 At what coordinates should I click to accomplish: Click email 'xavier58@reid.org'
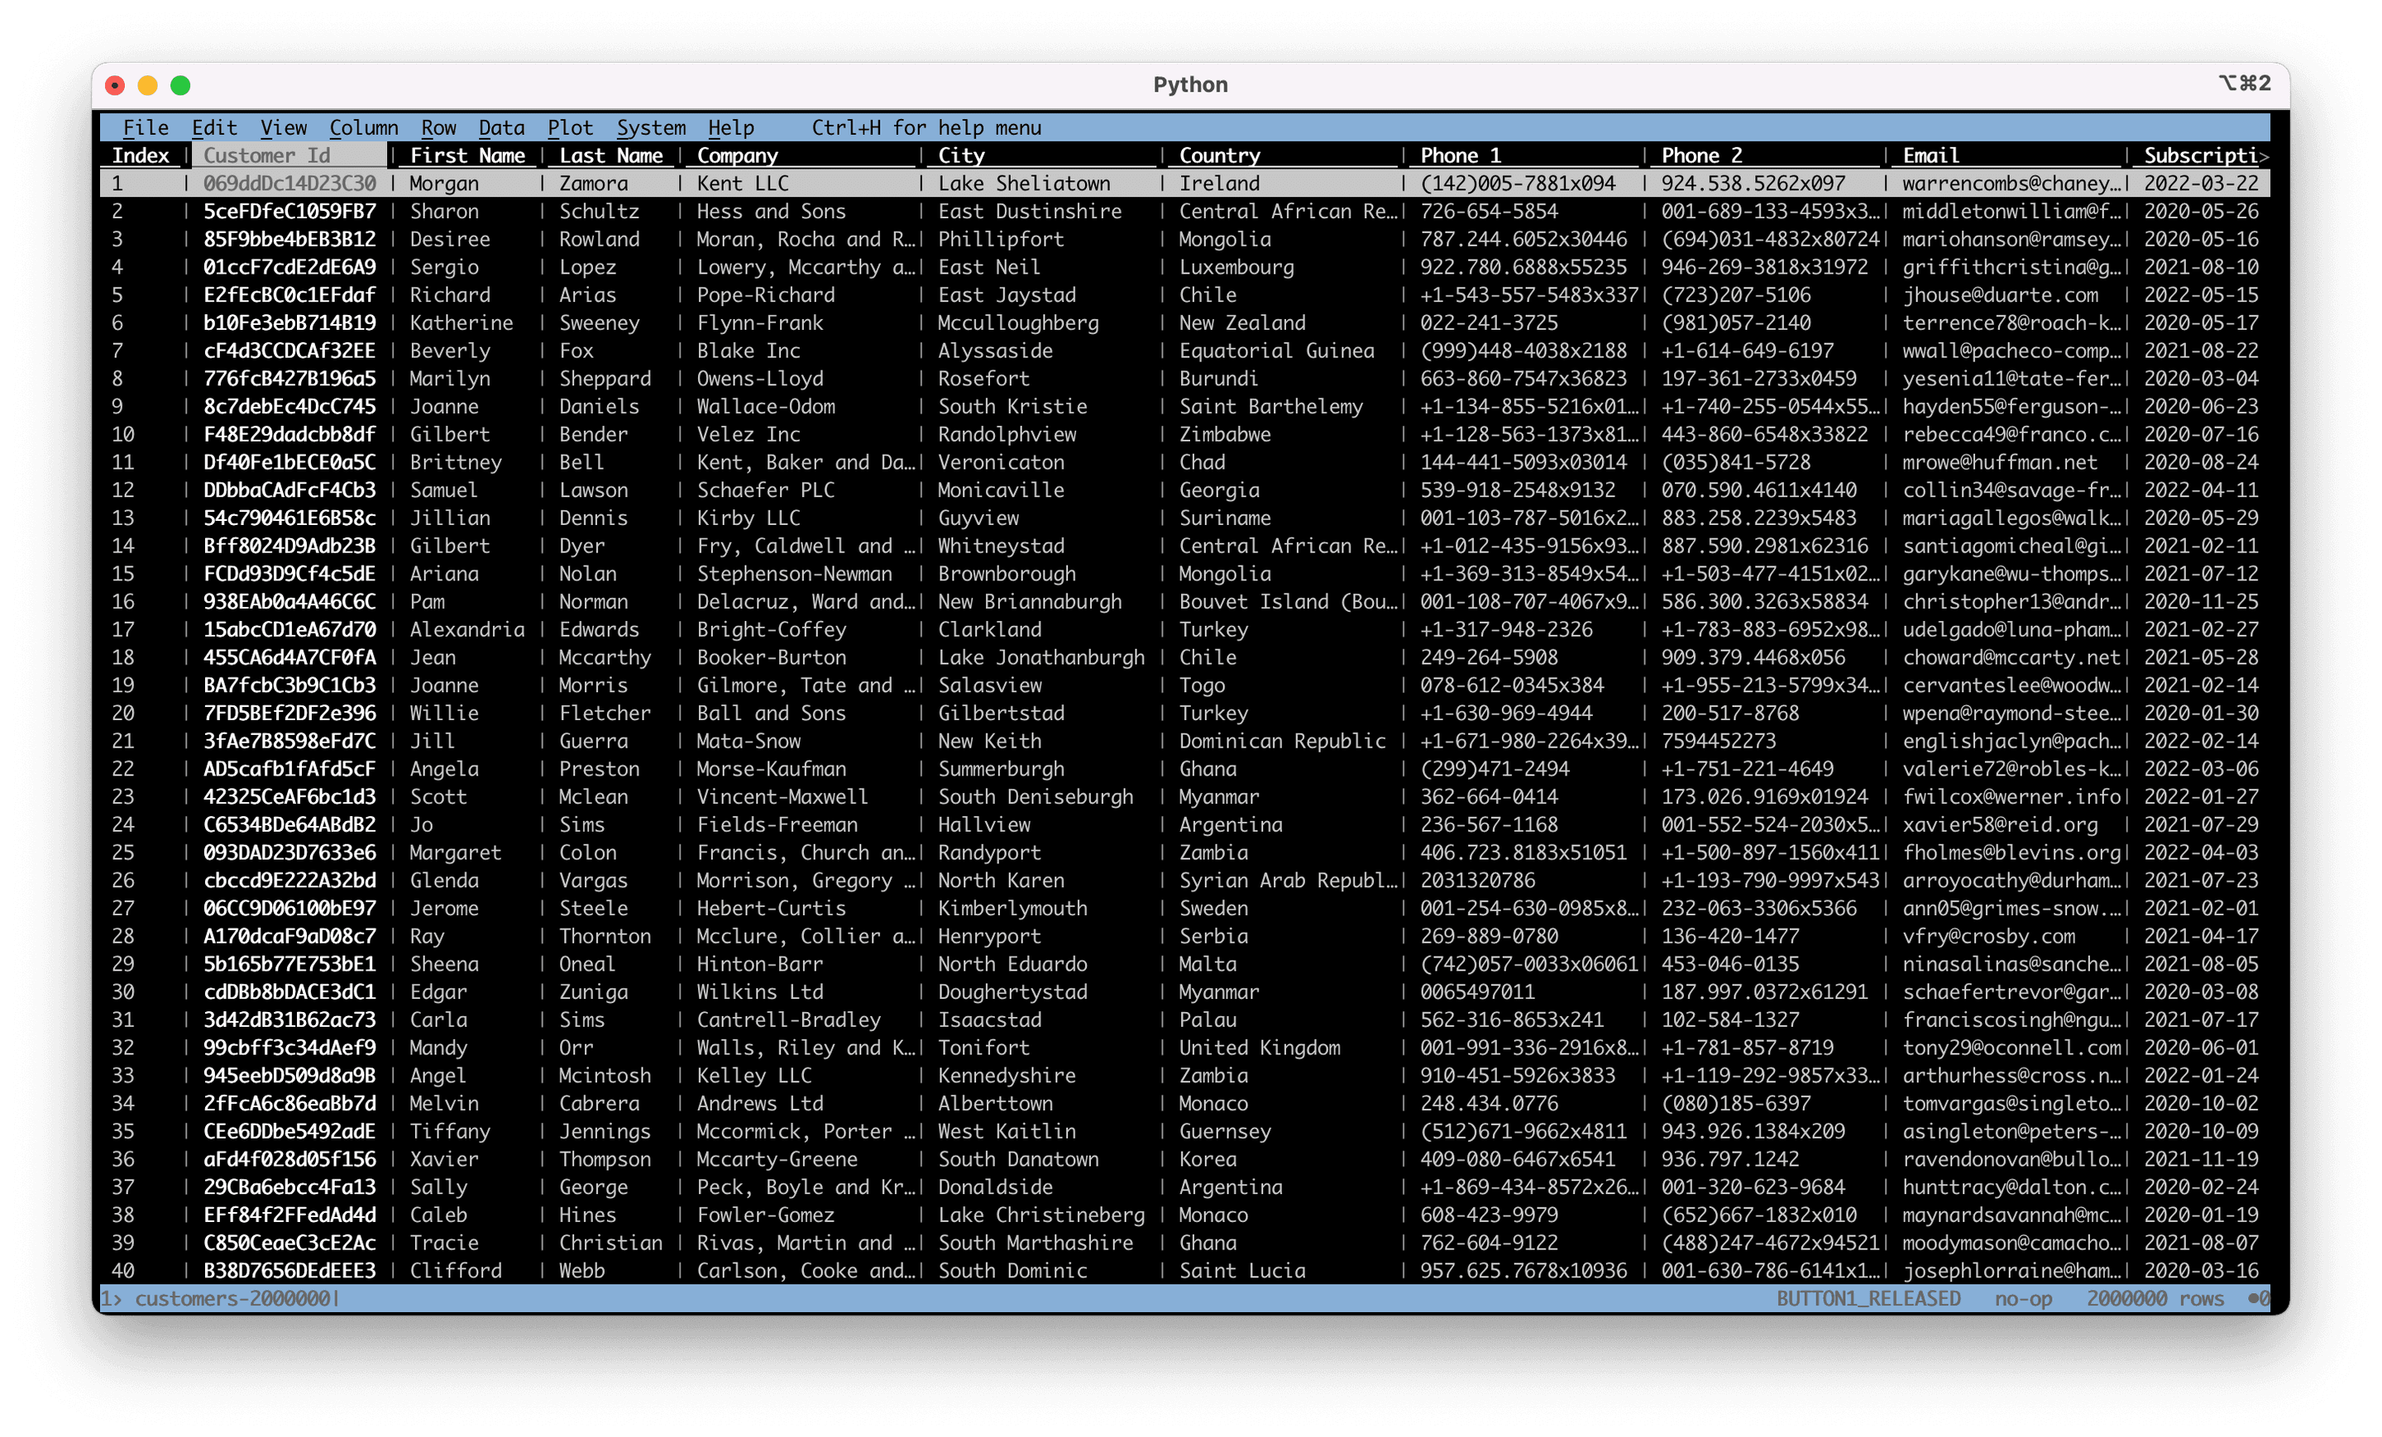coord(2000,825)
